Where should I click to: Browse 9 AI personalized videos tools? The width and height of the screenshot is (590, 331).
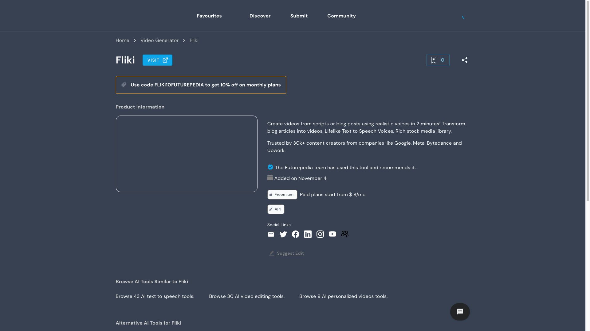coord(343,296)
